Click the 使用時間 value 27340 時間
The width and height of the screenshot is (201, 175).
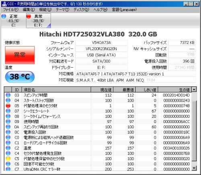point(182,67)
